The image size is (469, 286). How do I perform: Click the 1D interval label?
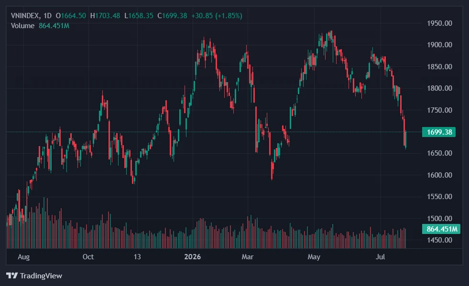point(47,16)
